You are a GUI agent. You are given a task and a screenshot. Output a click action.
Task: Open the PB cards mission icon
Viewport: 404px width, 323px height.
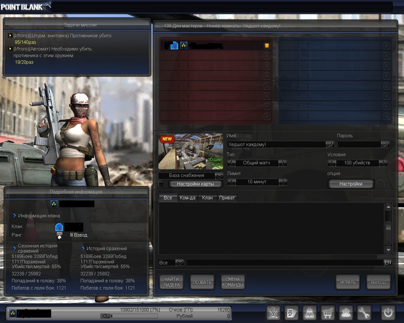(x=291, y=313)
